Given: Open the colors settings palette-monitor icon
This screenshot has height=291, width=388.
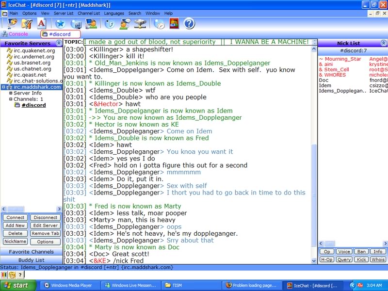Looking at the screenshot, I should (x=12, y=24).
